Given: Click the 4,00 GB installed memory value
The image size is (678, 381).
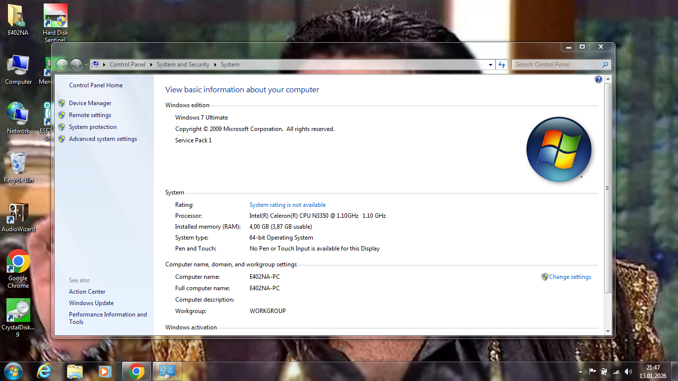Looking at the screenshot, I should click(280, 227).
